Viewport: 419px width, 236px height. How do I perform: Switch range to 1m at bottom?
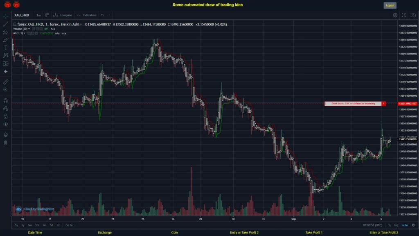coord(44,225)
